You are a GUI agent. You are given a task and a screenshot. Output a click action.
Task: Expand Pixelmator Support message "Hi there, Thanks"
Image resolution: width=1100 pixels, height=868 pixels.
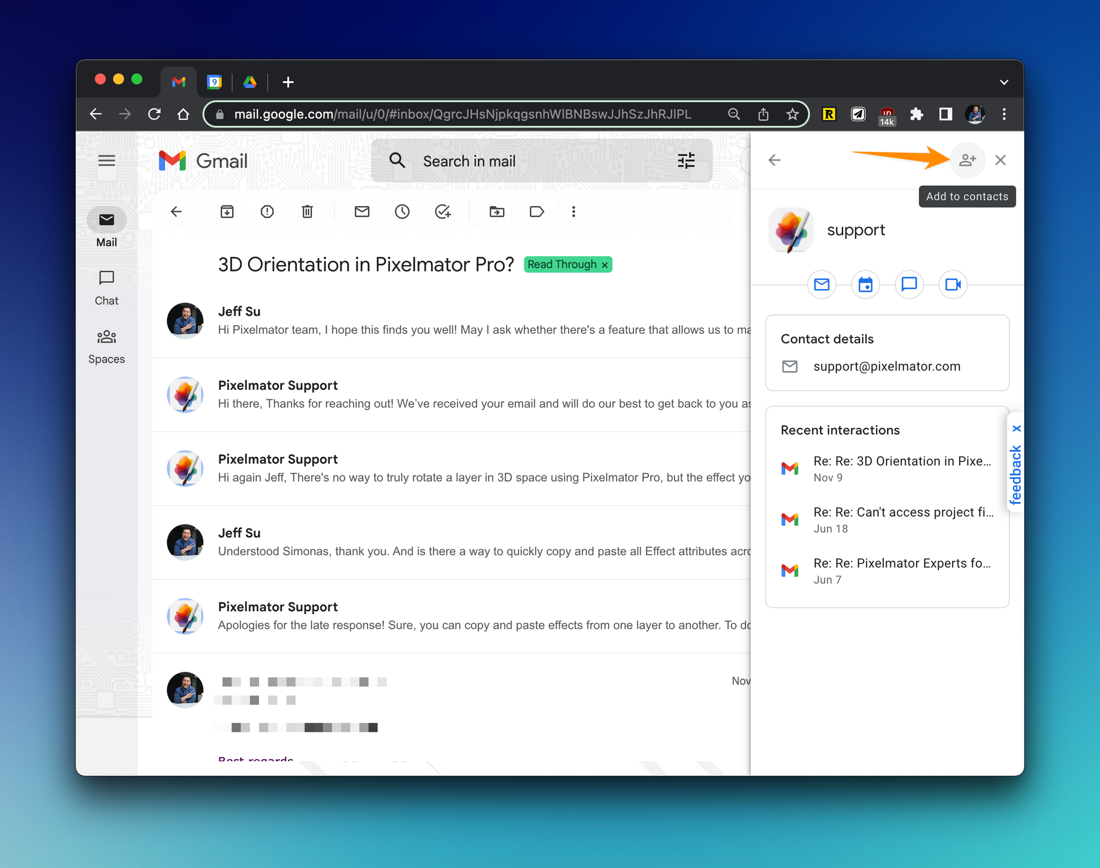451,394
